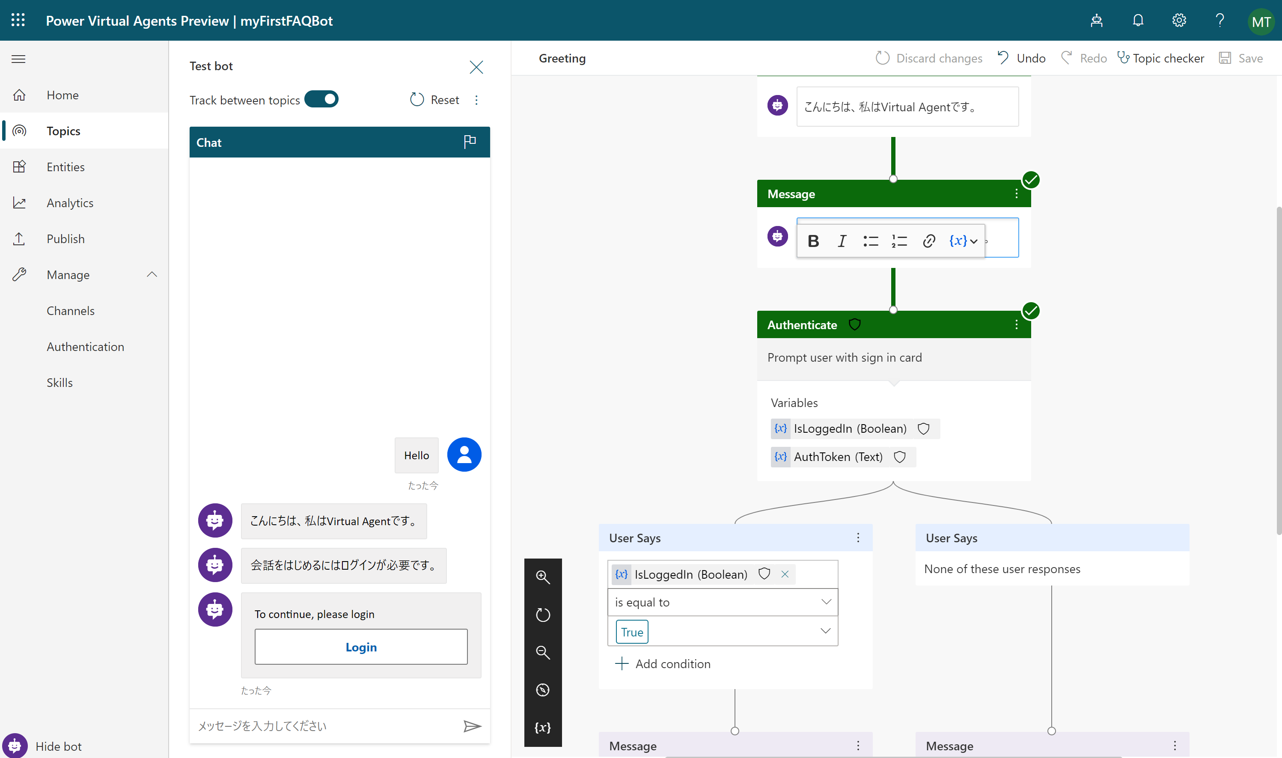Image resolution: width=1282 pixels, height=758 pixels.
Task: Click the test bot icon in header
Action: pos(1097,21)
